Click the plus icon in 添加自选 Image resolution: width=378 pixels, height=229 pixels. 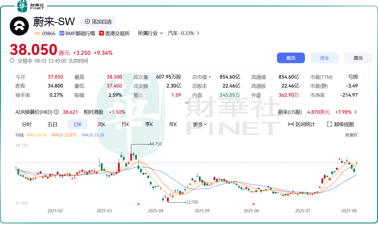pyautogui.click(x=87, y=22)
